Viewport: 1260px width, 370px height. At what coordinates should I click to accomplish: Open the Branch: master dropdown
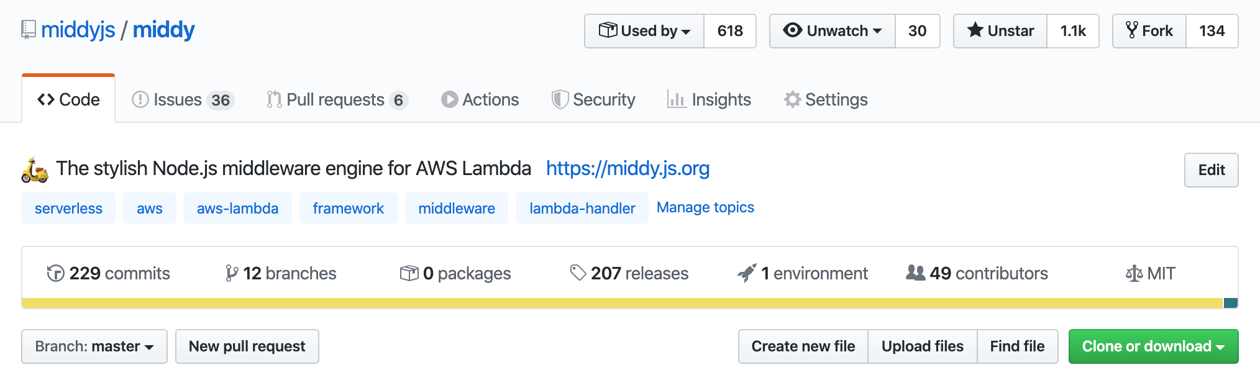pyautogui.click(x=94, y=346)
